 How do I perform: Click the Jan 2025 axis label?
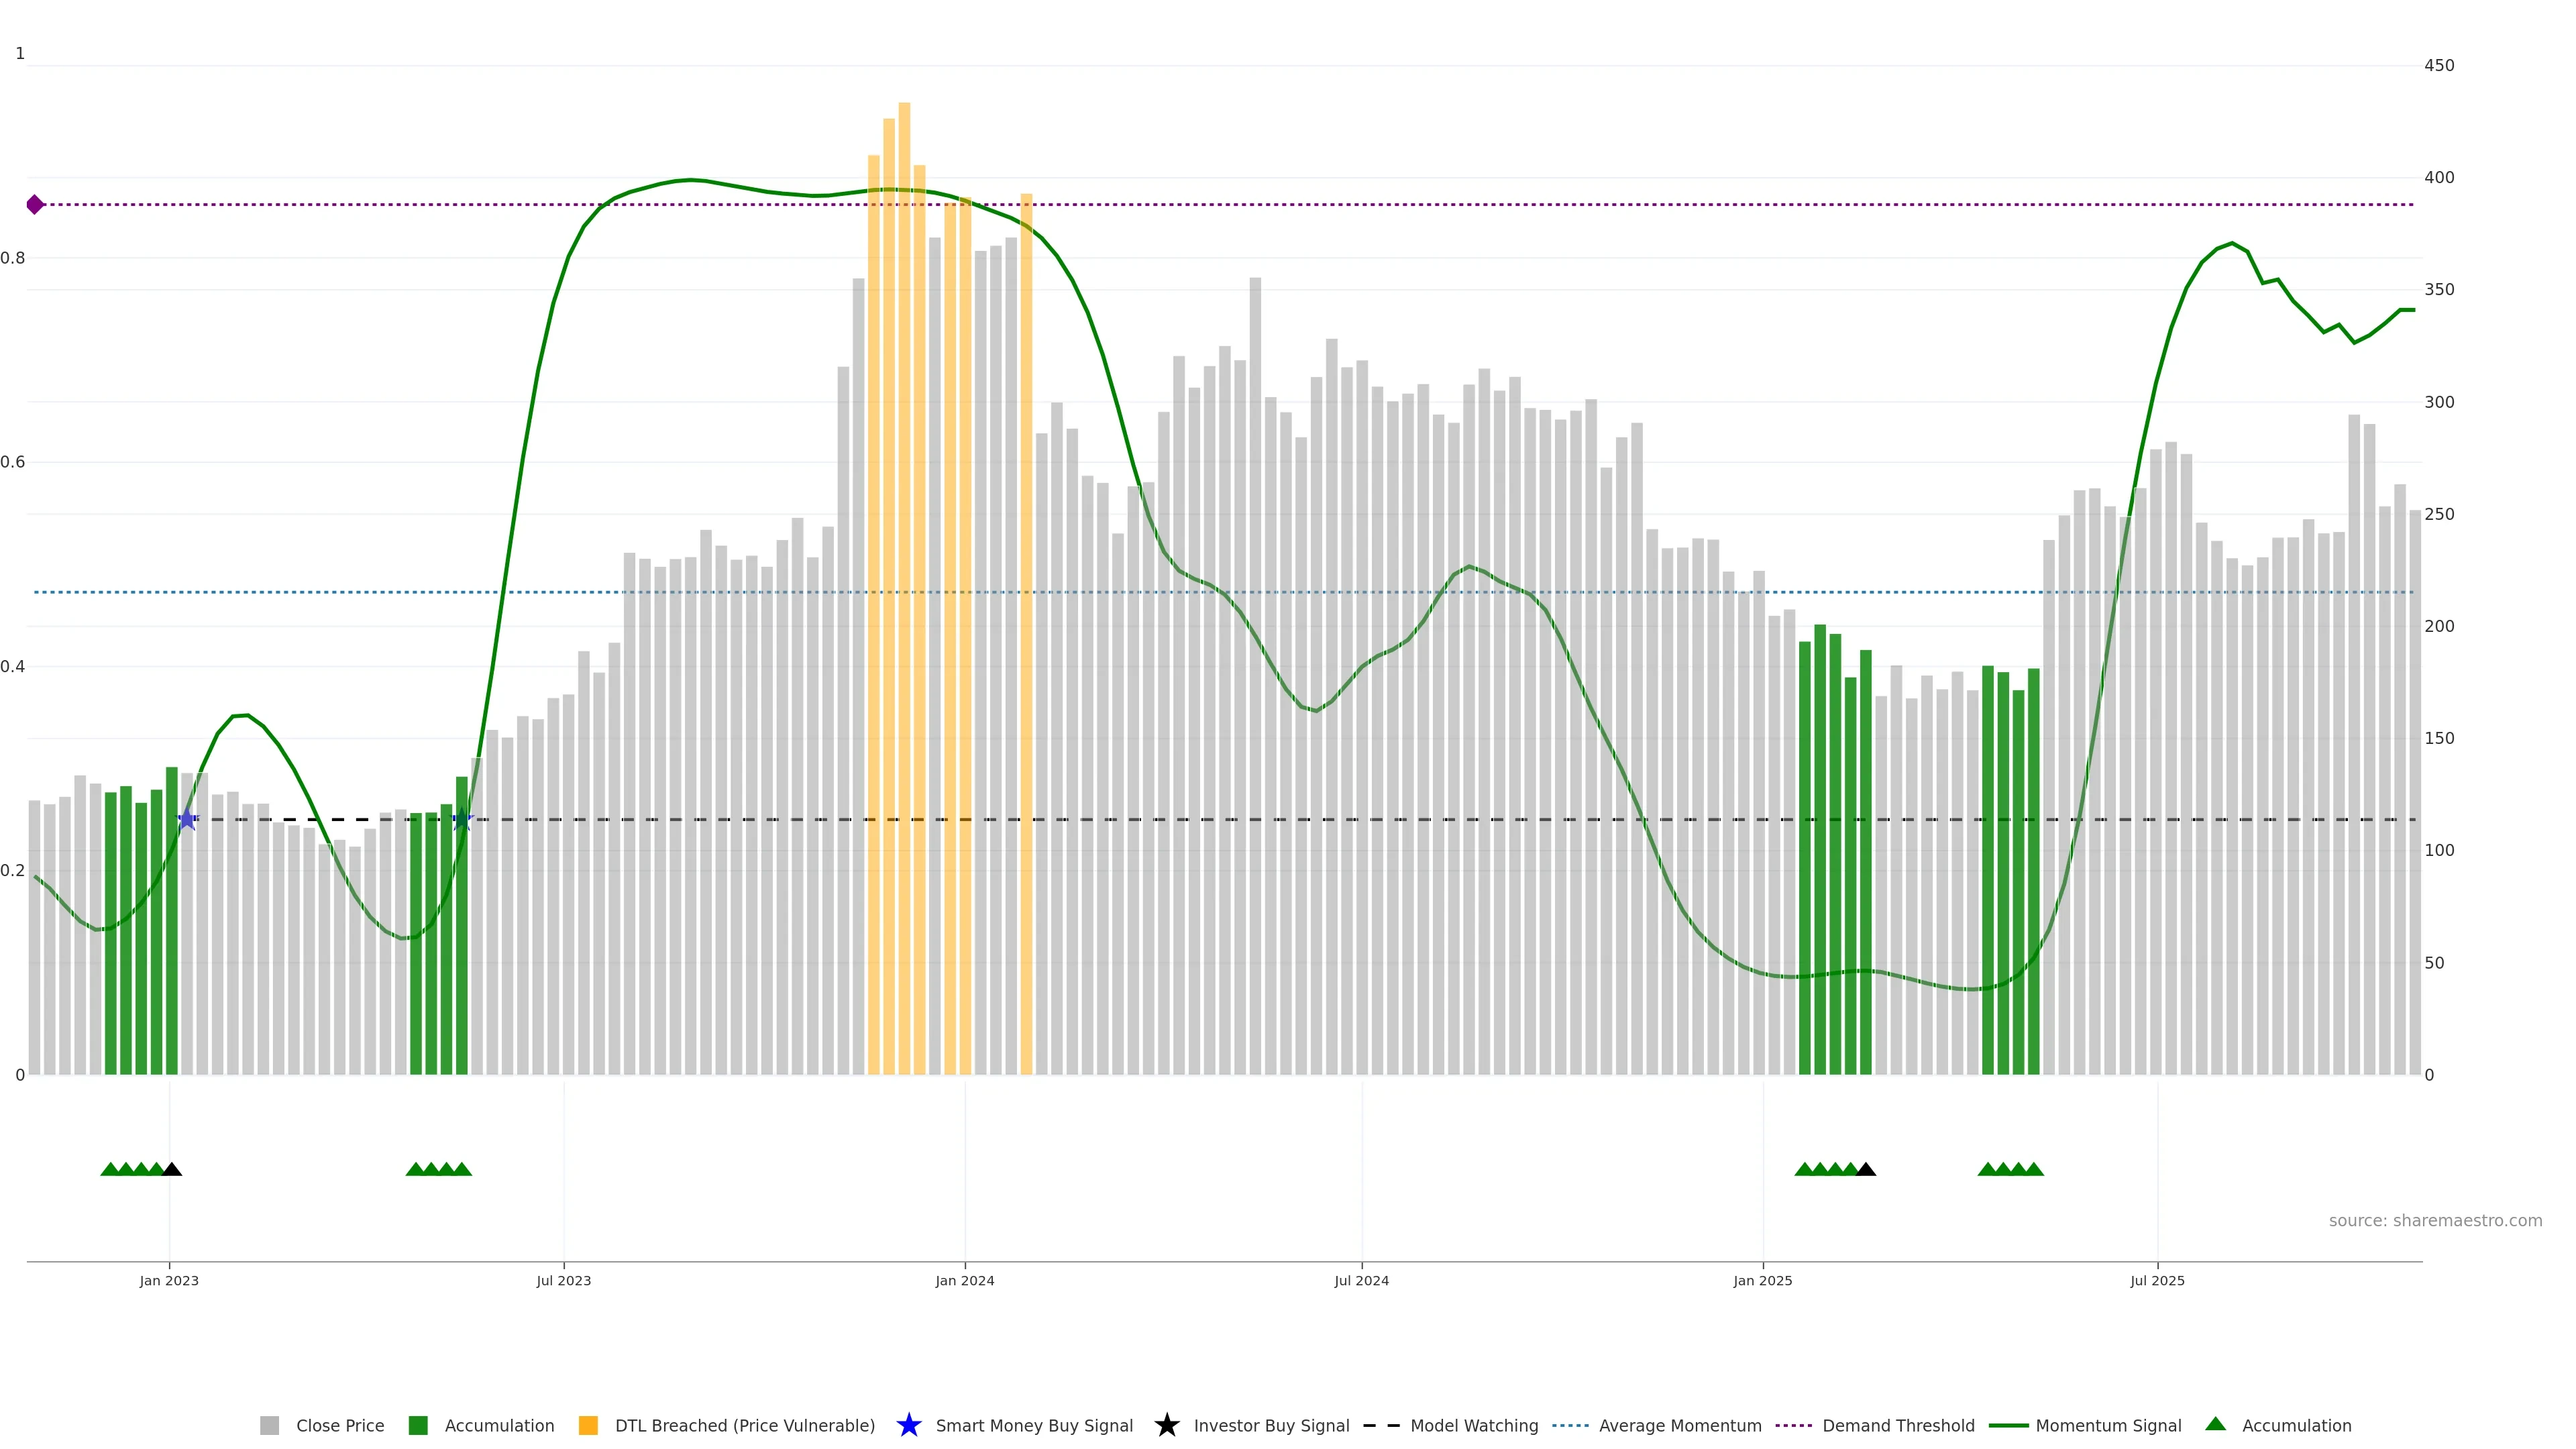(1762, 1280)
